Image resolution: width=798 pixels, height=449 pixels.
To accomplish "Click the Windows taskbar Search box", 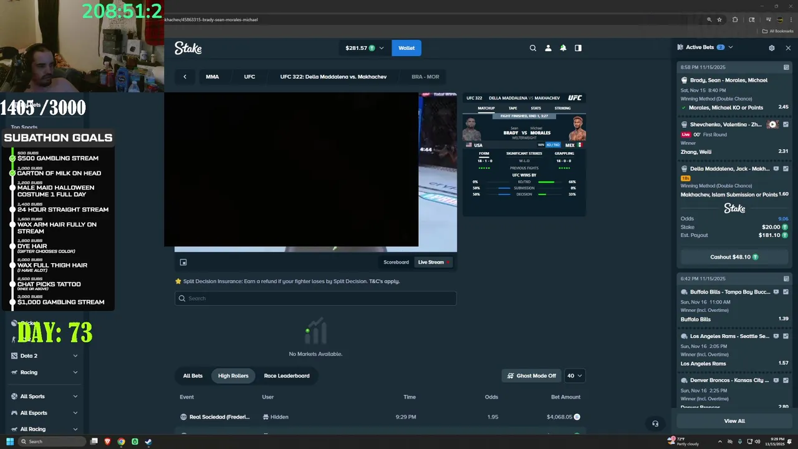I will tap(52, 442).
